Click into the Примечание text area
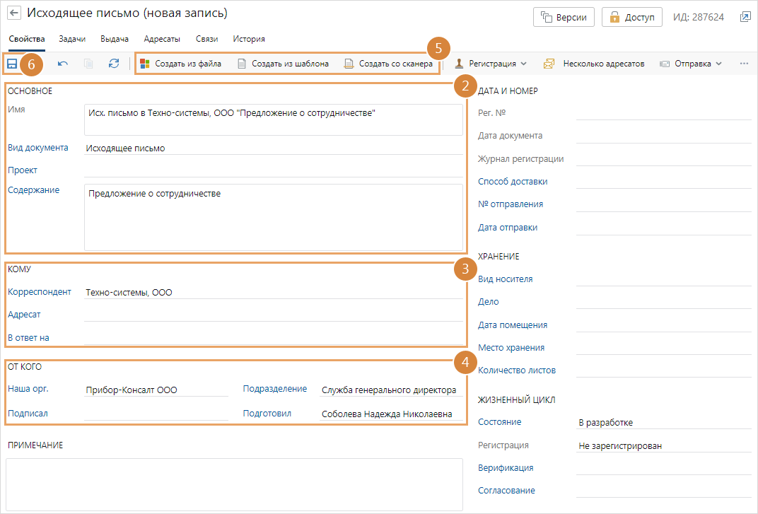Screen dimensions: 758x514 pyautogui.click(x=234, y=484)
